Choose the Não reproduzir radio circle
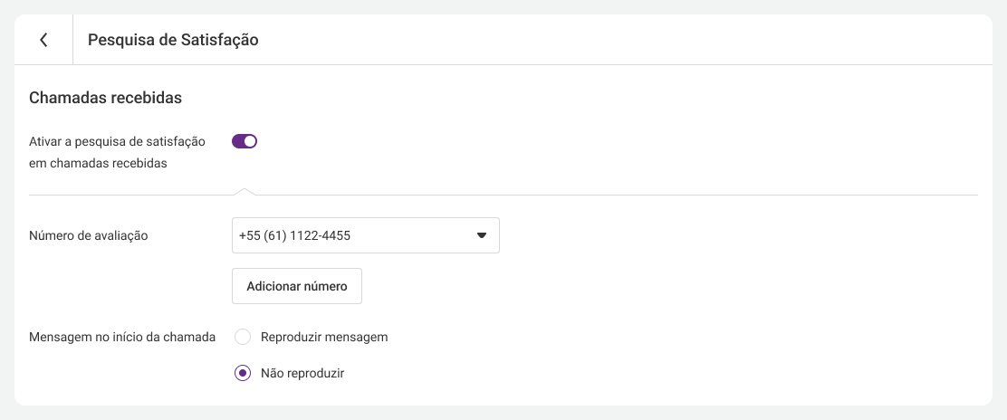Screen dimensions: 1007x420 pyautogui.click(x=243, y=373)
